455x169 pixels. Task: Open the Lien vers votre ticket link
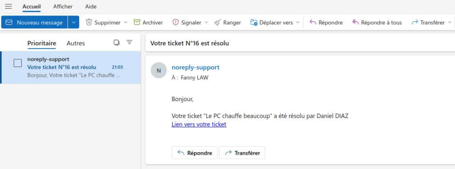[x=199, y=124]
